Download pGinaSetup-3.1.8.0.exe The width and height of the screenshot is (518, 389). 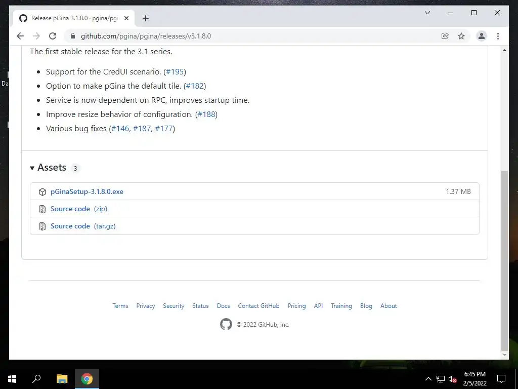87,191
